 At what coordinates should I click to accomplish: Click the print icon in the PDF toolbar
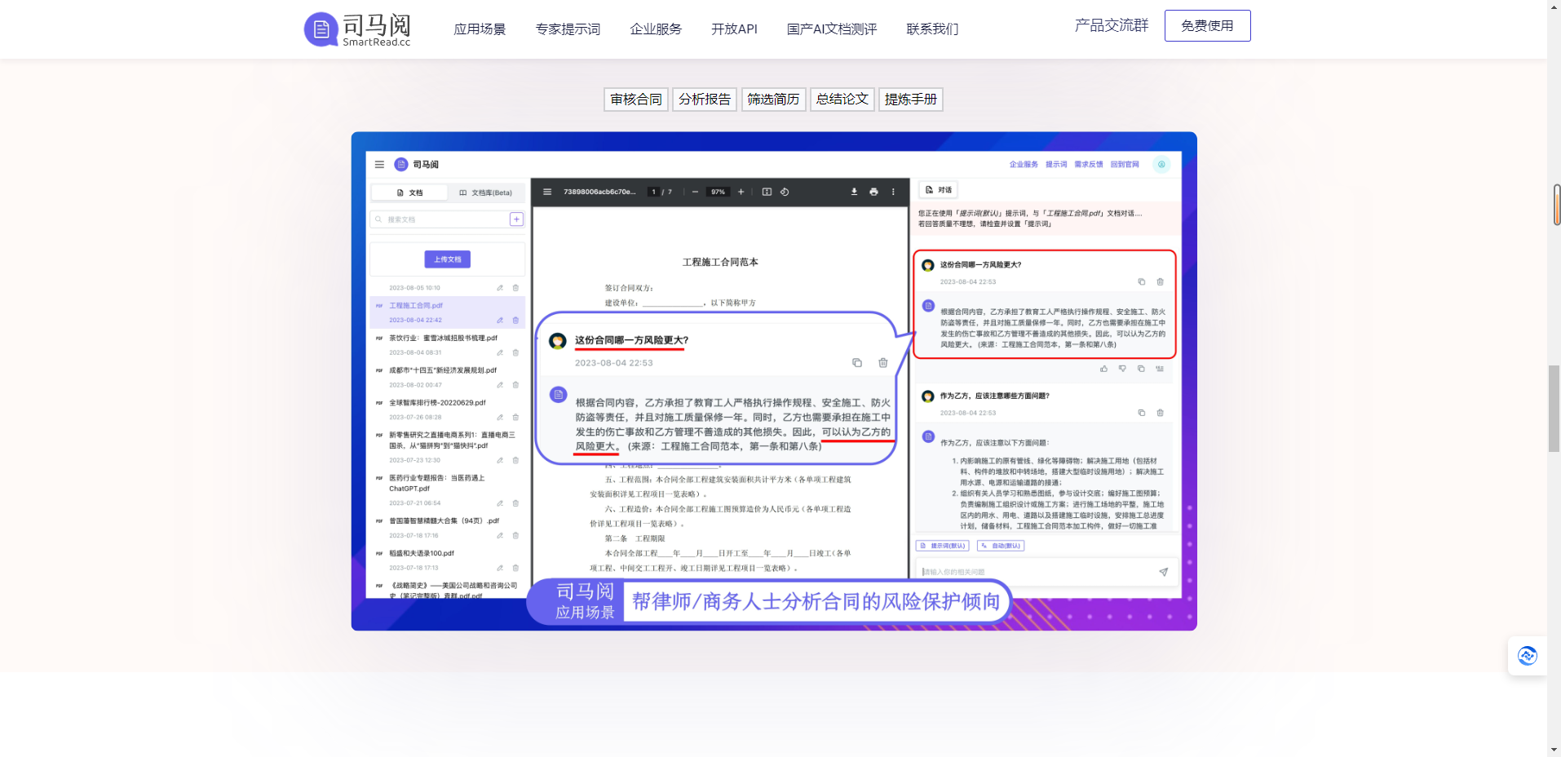click(x=873, y=192)
